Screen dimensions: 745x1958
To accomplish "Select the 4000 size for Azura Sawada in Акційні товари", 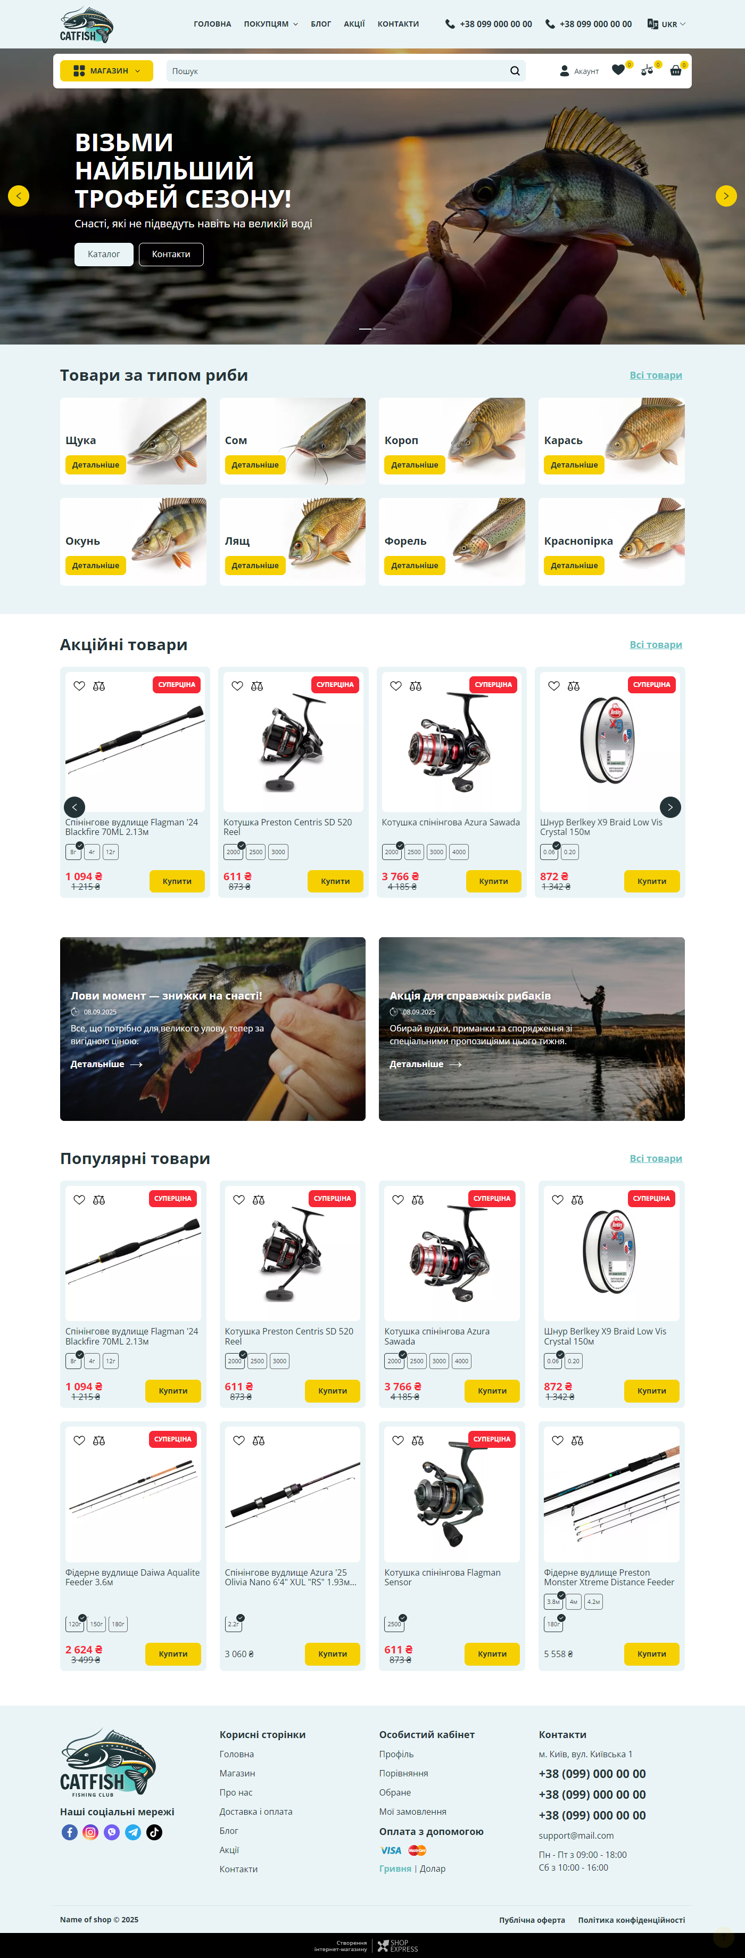I will [459, 852].
